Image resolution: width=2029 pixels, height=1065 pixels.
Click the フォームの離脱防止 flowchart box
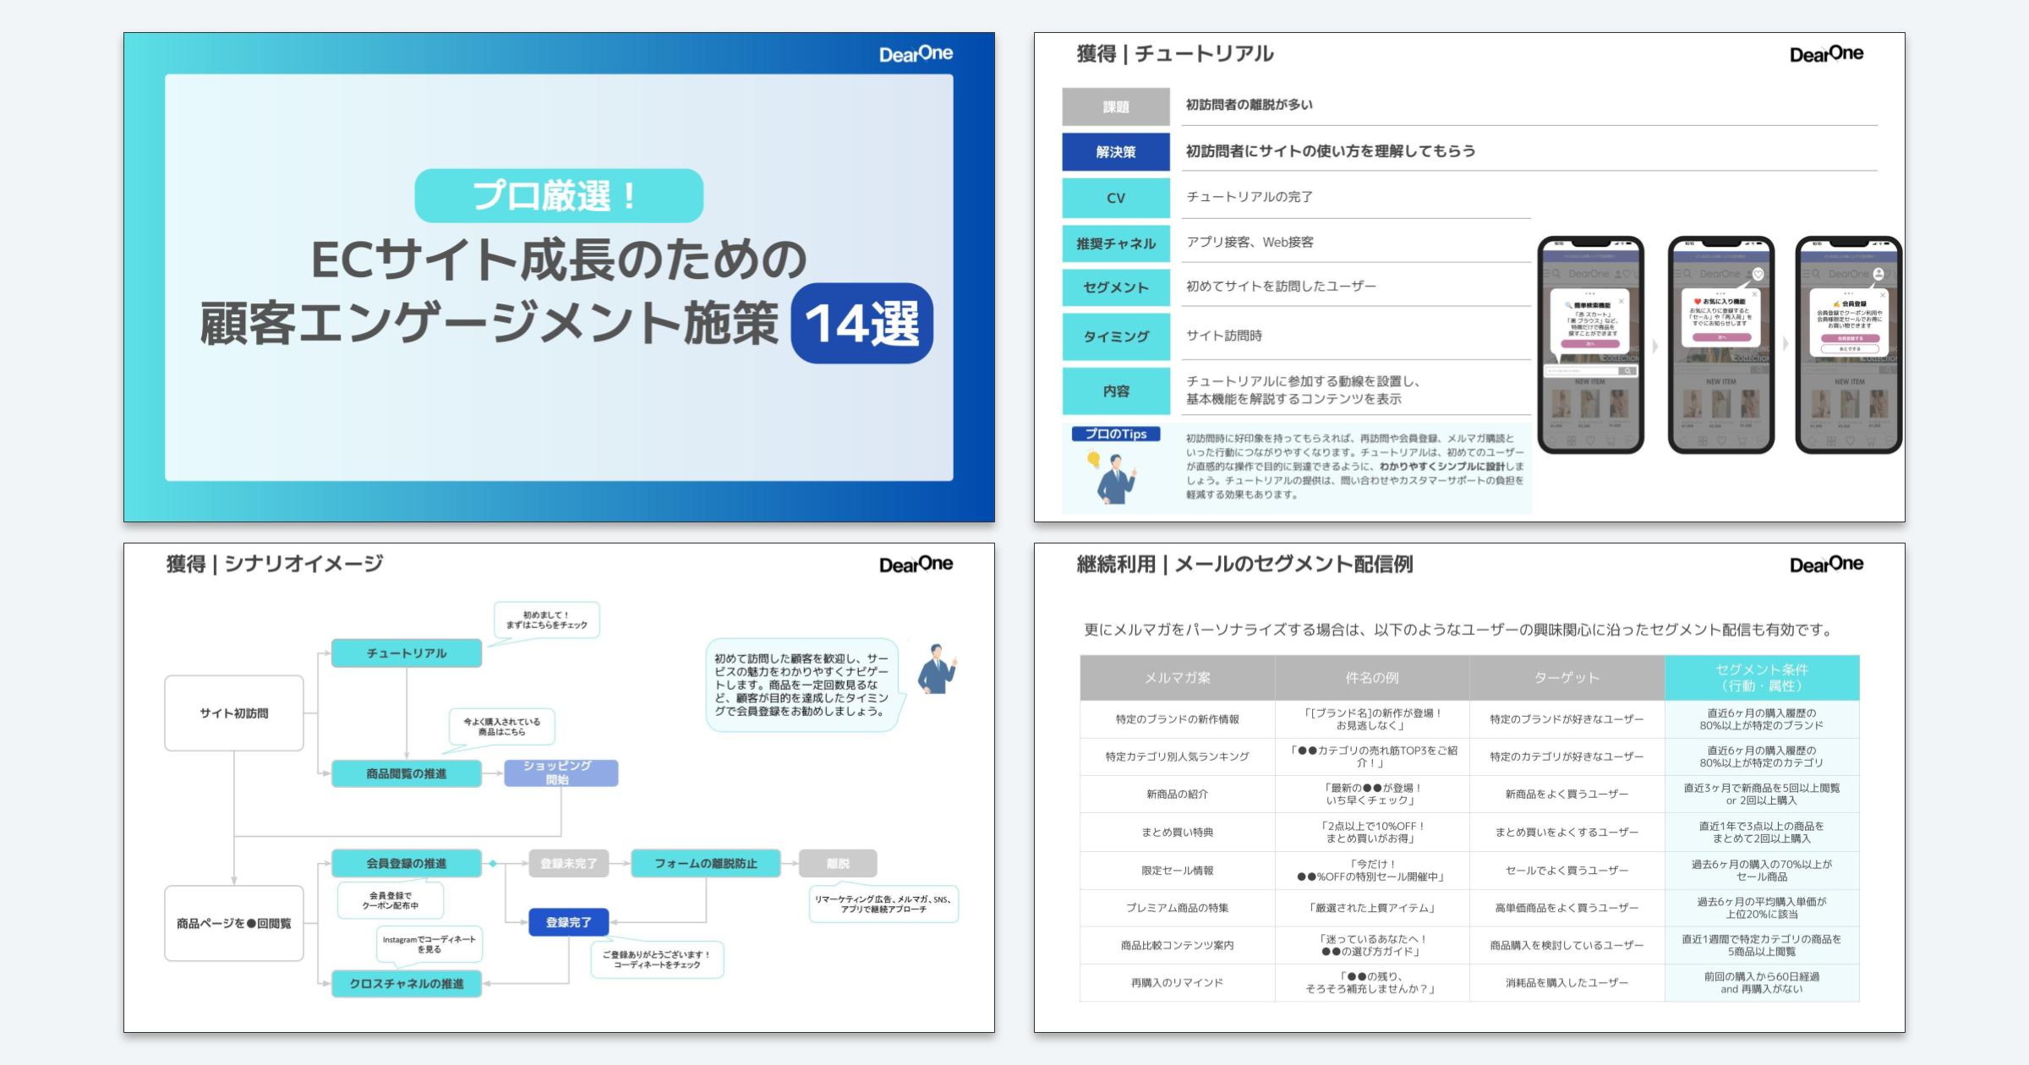tap(705, 863)
